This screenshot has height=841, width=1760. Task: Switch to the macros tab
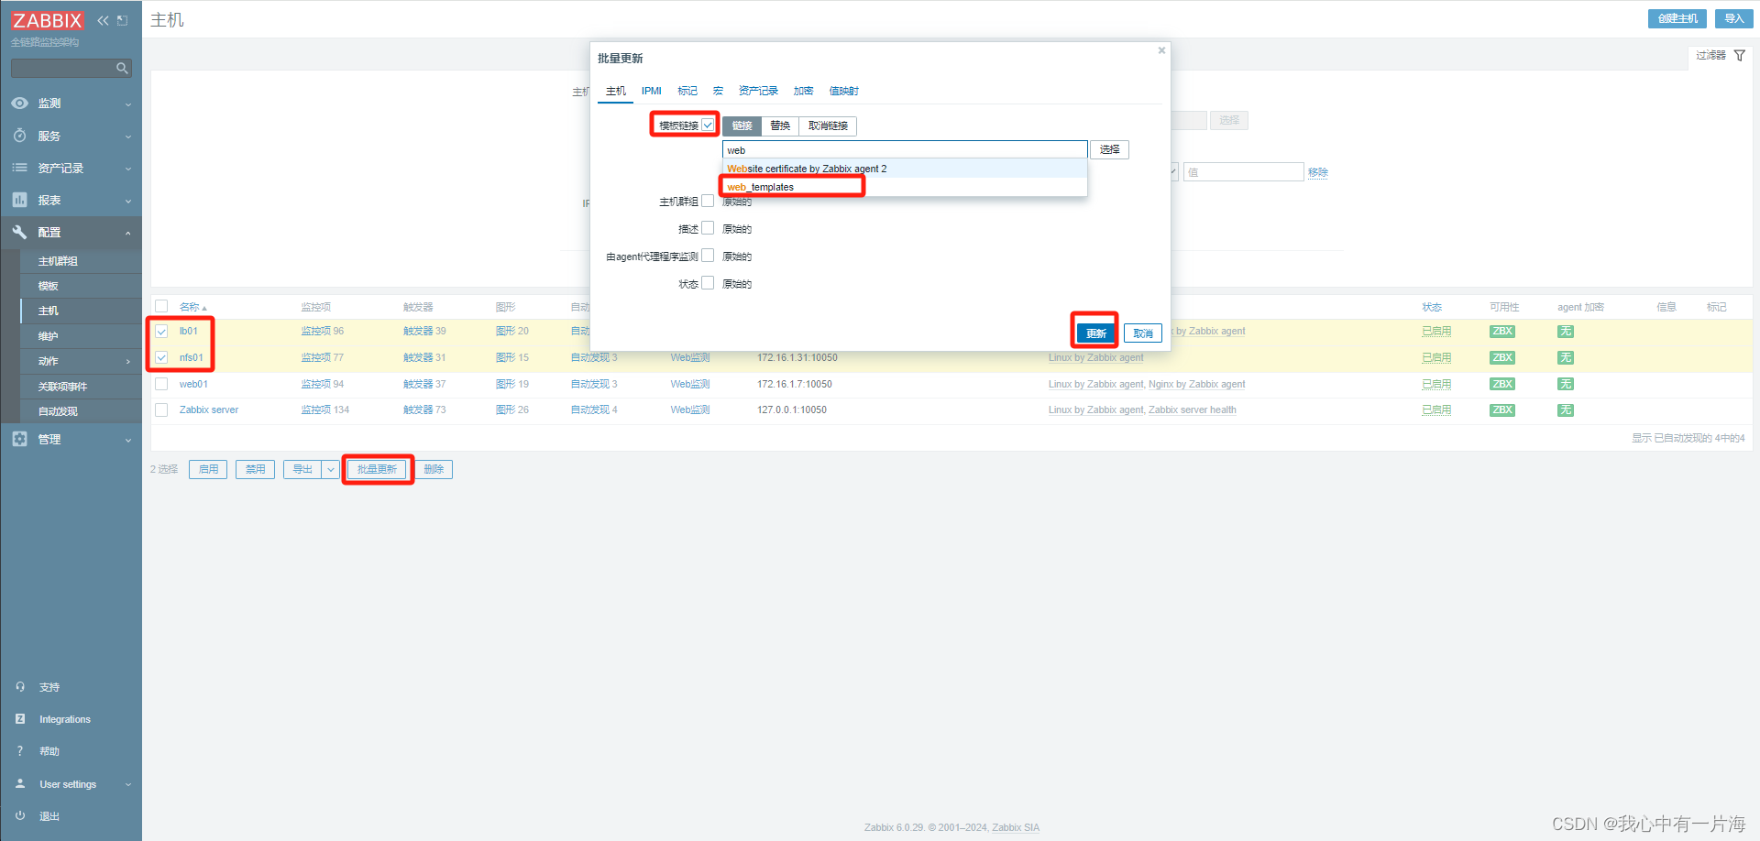pyautogui.click(x=718, y=91)
